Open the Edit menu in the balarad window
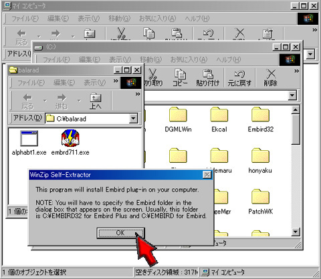The width and height of the screenshot is (321, 279). pos(64,83)
